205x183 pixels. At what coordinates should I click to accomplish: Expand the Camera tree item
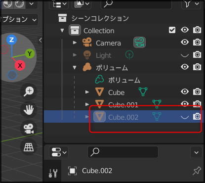75,43
